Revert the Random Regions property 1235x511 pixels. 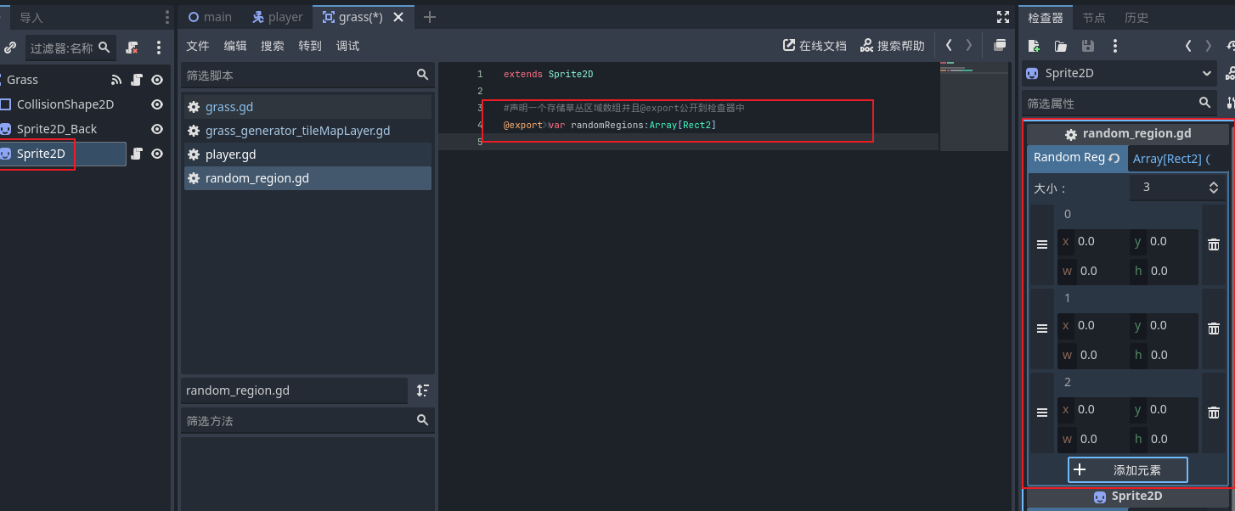coord(1114,158)
